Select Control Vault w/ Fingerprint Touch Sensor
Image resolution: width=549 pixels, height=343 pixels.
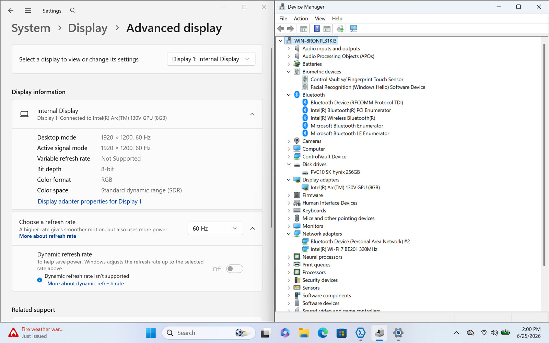(357, 80)
